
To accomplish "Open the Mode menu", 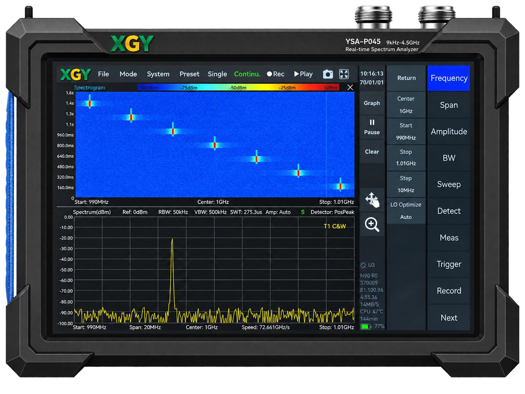I will pyautogui.click(x=128, y=74).
